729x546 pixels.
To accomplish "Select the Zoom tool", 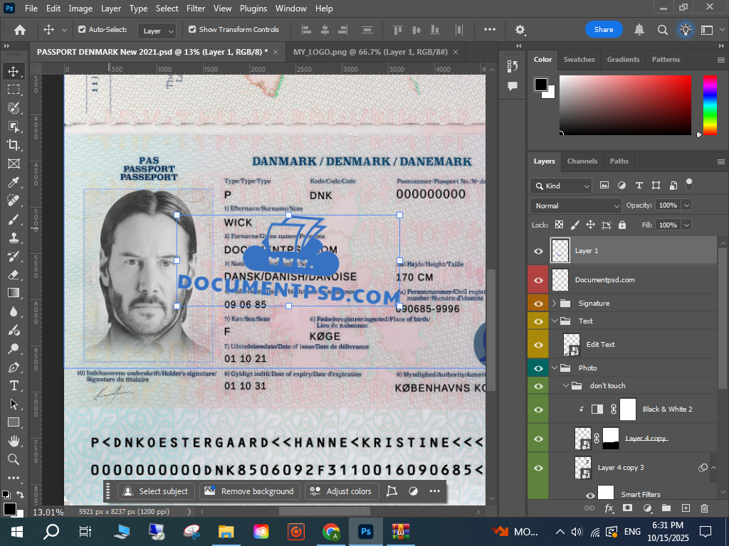I will click(13, 459).
